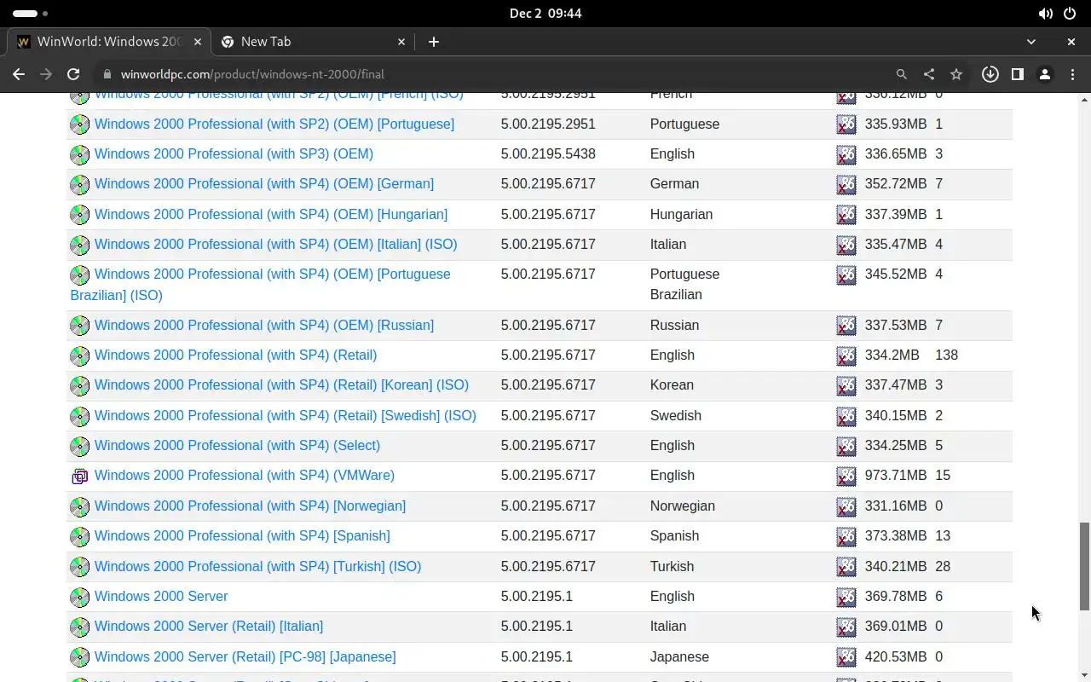The image size is (1091, 682).
Task: Open the SP4 [Norwegian] link
Action: coord(250,506)
